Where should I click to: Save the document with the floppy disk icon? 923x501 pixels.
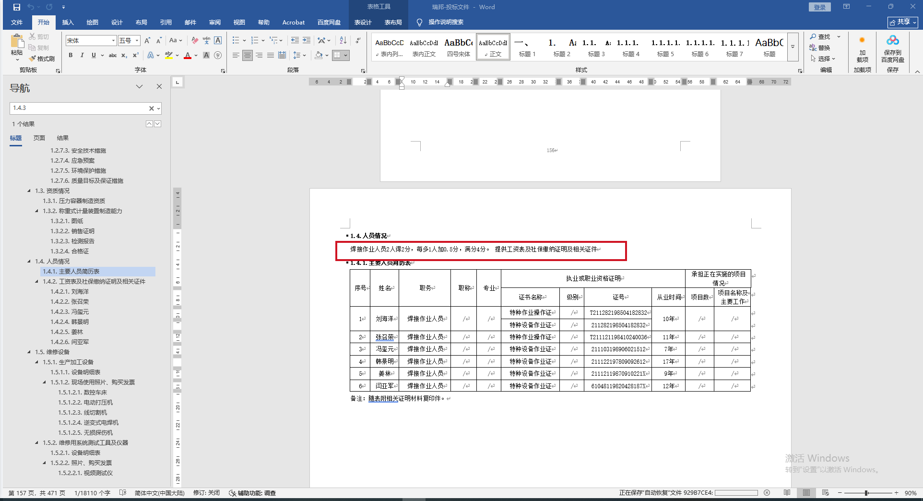(x=17, y=7)
